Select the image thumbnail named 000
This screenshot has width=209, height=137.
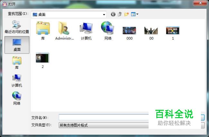pos(130,33)
